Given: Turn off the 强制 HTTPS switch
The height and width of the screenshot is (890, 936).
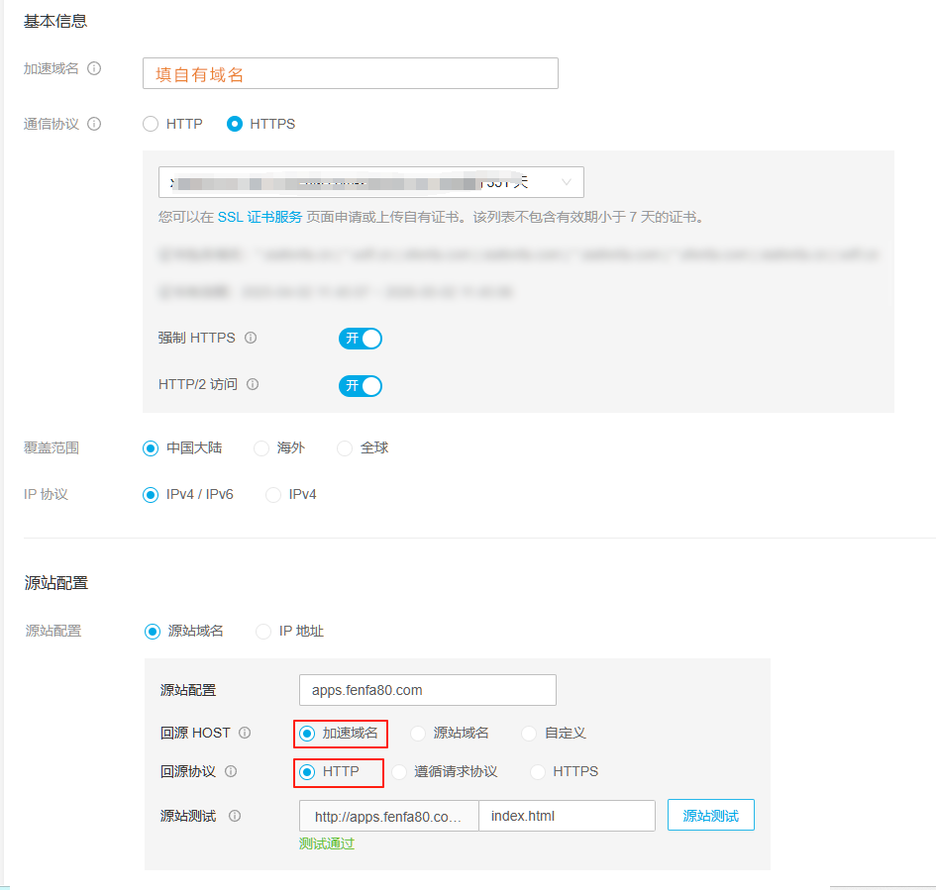Looking at the screenshot, I should point(360,338).
